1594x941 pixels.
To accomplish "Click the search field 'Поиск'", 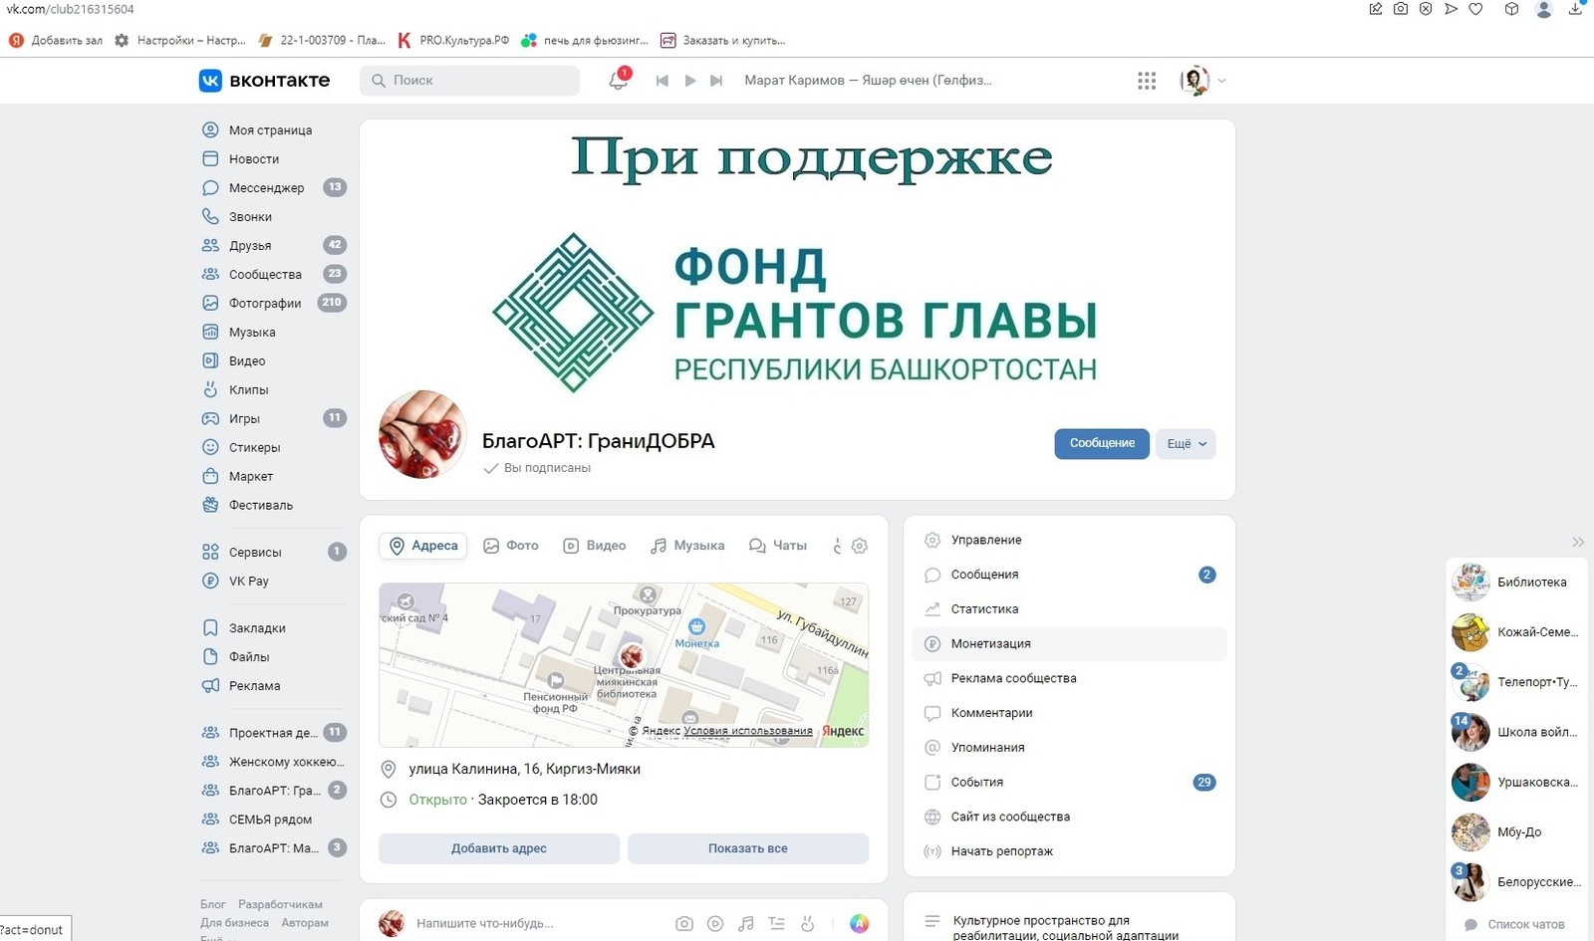I will click(x=469, y=81).
